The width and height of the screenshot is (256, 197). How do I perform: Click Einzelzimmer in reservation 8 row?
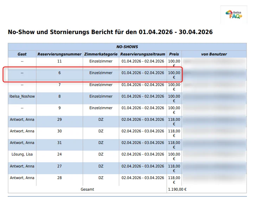(x=101, y=96)
